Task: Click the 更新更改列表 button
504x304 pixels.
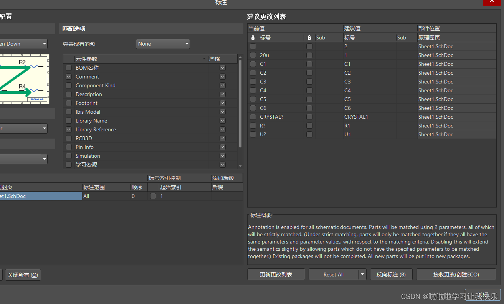Action: click(x=276, y=275)
